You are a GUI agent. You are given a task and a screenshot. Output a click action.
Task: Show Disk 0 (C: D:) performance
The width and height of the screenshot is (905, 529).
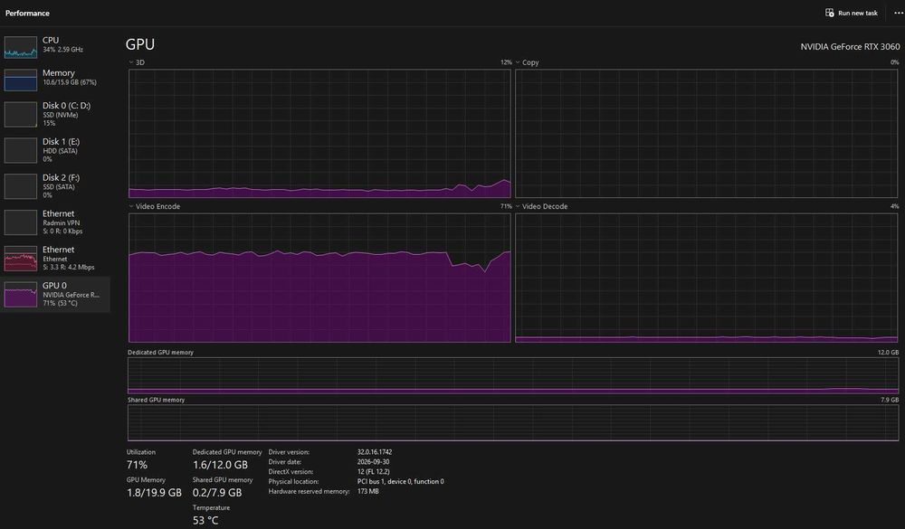click(55, 114)
